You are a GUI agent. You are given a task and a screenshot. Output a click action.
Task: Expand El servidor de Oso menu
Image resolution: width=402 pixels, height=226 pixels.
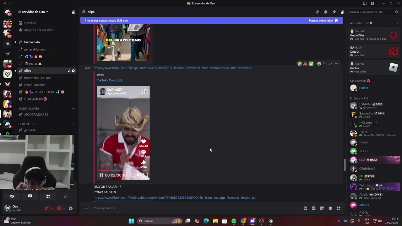point(33,12)
